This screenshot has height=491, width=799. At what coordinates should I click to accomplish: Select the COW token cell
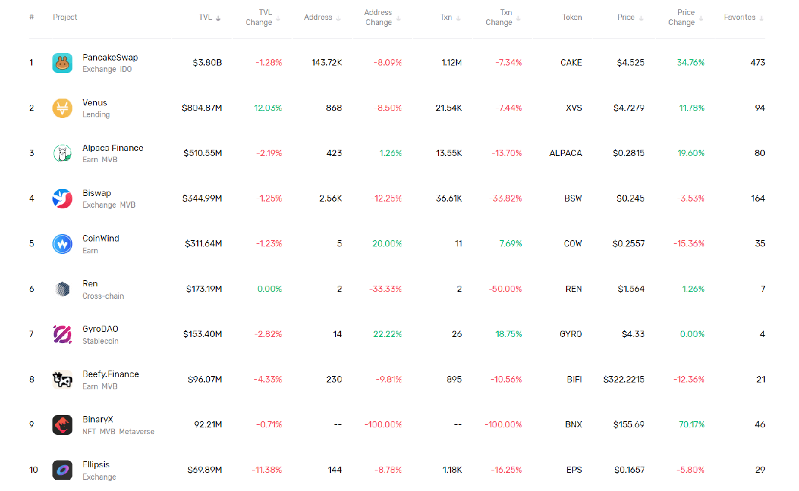coord(573,243)
